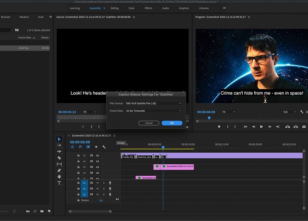Open Source monitor Fit zoom dropdown
Screen dimensions: 308x221
coord(90,112)
